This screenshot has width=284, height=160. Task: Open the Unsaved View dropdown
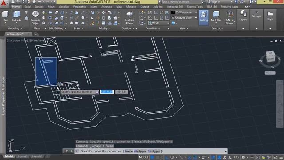click(184, 18)
